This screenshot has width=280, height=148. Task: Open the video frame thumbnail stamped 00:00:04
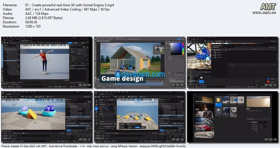(x=46, y=62)
